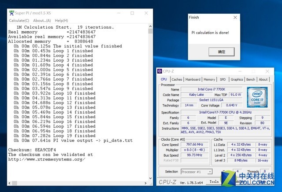Click the Core Speed value '797.66 MHz'
This screenshot has height=192, width=282.
(x=195, y=145)
